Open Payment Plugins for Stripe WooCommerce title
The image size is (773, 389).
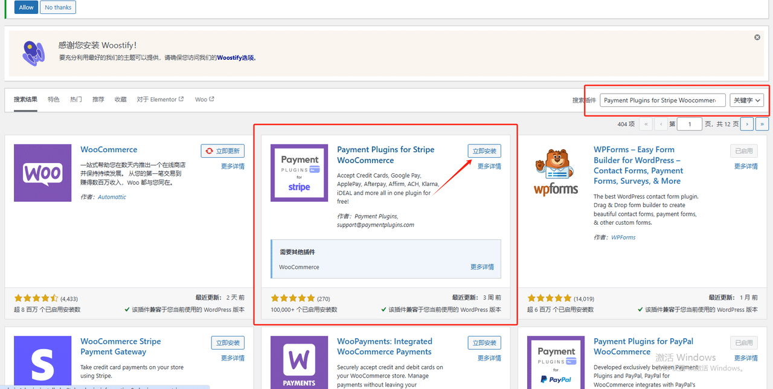click(385, 155)
